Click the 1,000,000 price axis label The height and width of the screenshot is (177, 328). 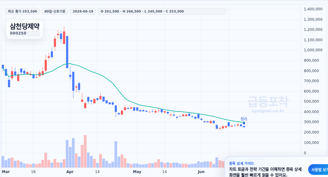click(x=313, y=50)
